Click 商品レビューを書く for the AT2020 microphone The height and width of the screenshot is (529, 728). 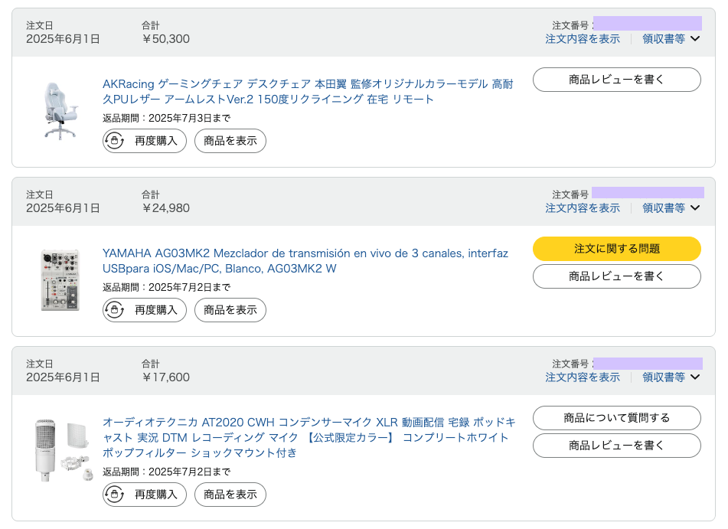[616, 446]
